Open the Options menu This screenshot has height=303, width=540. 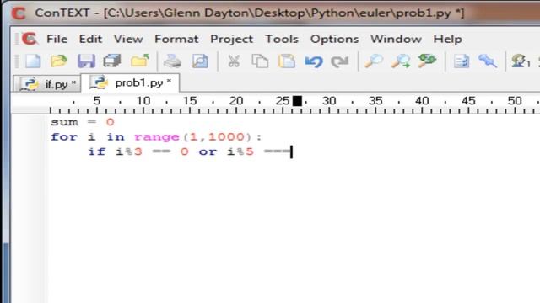334,40
